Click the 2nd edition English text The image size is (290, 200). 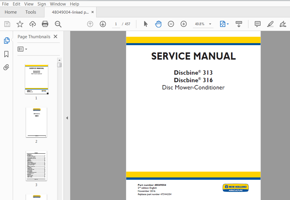pos(147,188)
